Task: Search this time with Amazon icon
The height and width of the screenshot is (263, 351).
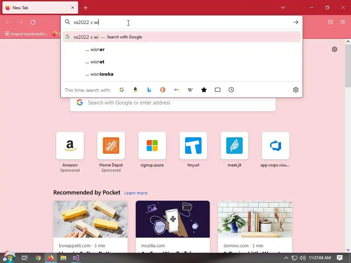Action: click(x=135, y=90)
